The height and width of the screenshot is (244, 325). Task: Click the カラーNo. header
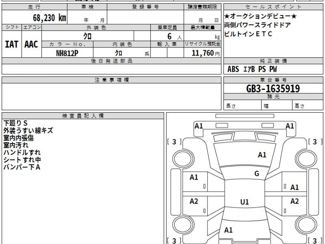point(67,44)
